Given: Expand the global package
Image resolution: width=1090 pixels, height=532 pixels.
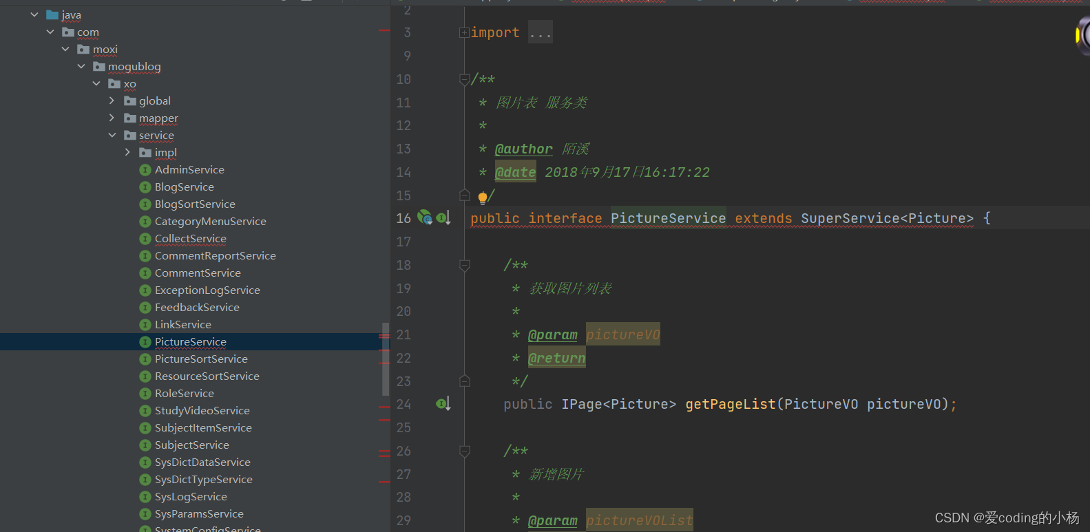Looking at the screenshot, I should click(x=112, y=100).
